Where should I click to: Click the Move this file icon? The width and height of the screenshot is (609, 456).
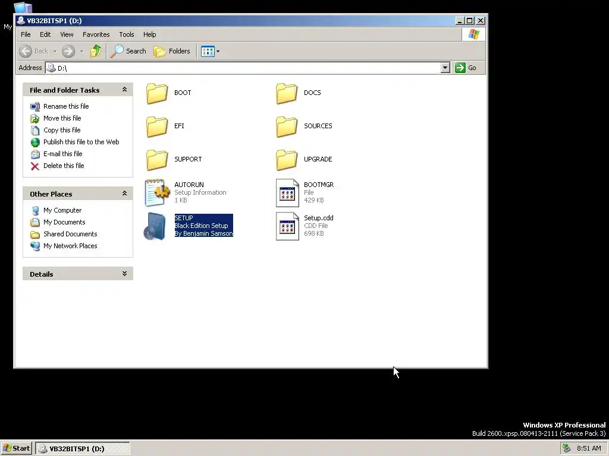tap(35, 119)
